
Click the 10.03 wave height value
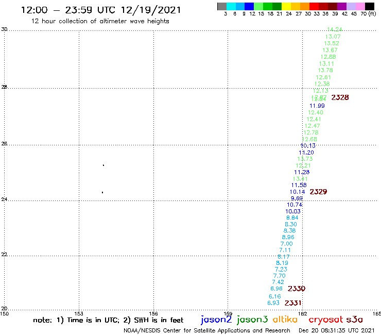293,212
